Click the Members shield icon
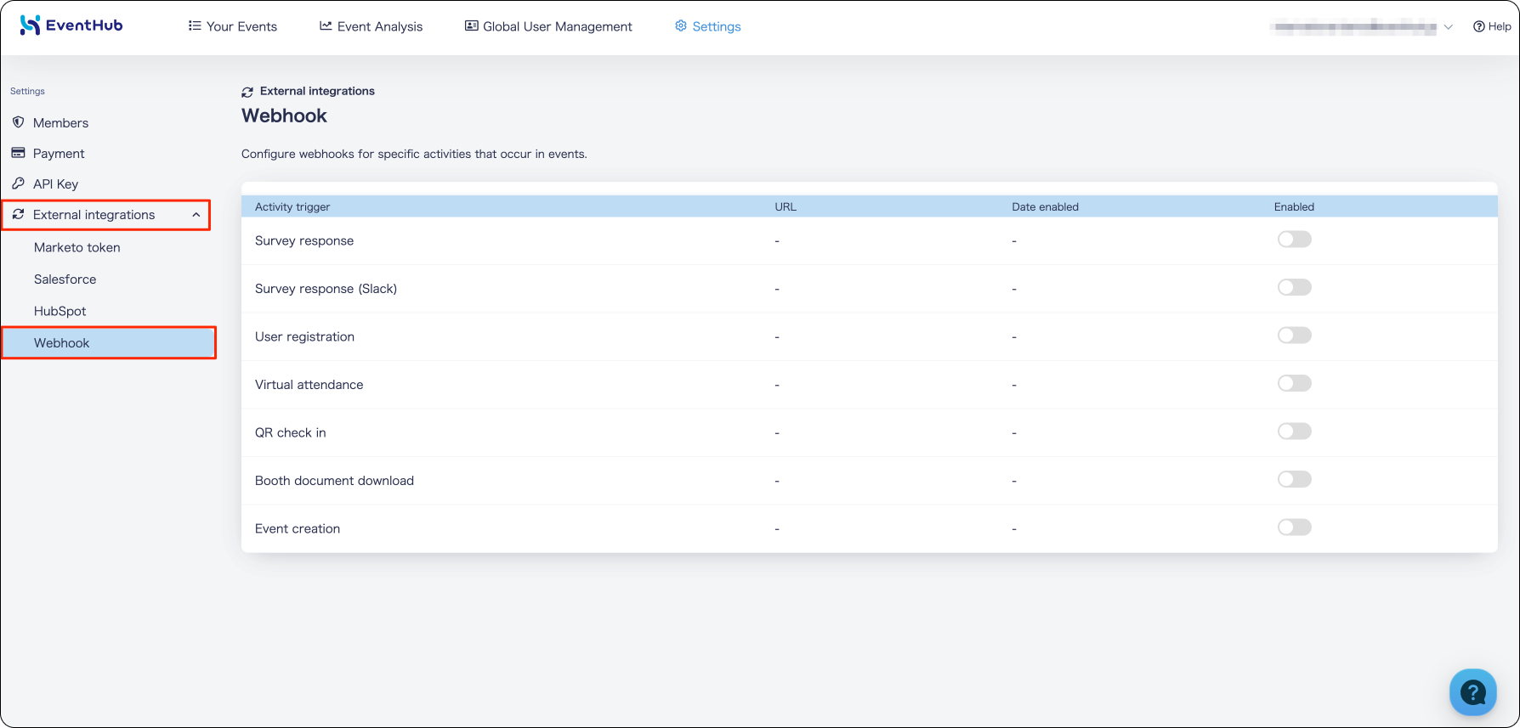 18,122
